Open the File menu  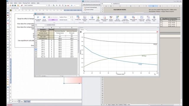tap(8, 3)
